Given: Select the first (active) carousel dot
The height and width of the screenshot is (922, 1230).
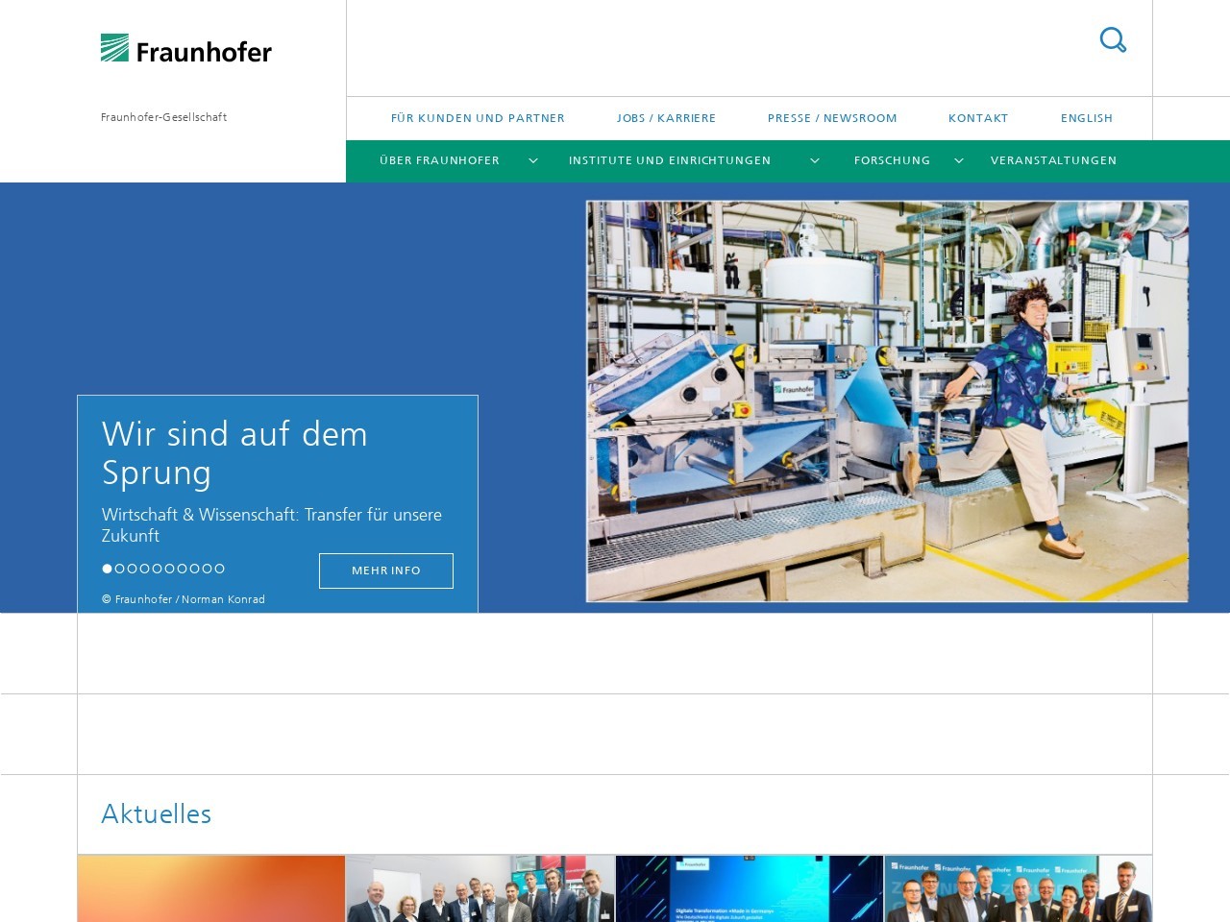Looking at the screenshot, I should pyautogui.click(x=107, y=569).
